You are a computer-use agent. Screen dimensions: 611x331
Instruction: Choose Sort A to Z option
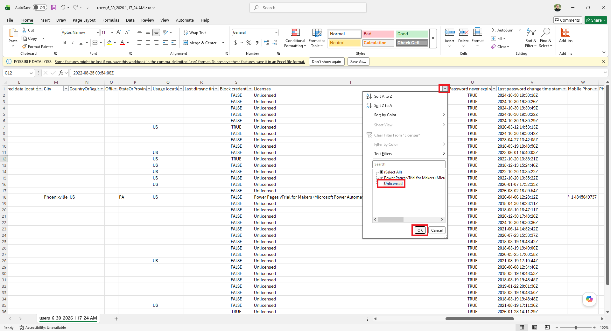pos(383,96)
